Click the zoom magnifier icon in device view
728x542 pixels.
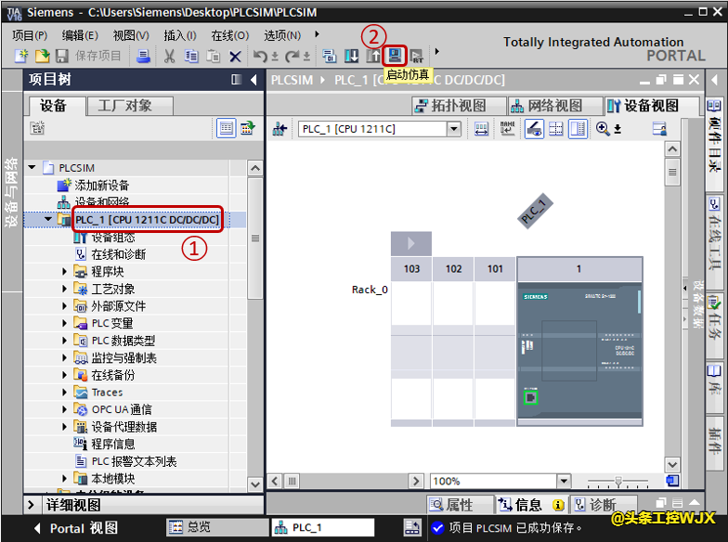(x=604, y=129)
